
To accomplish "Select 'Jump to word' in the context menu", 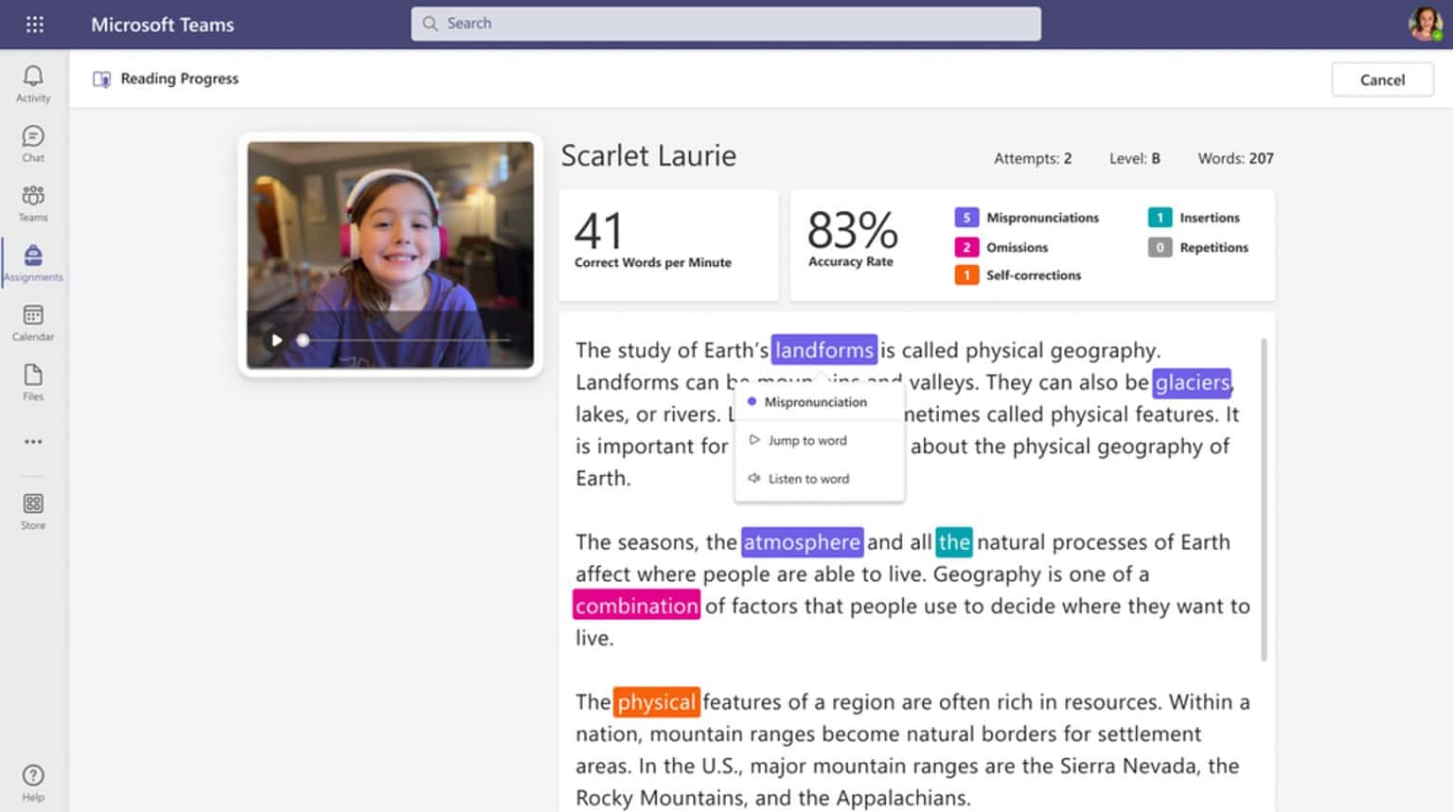I will pyautogui.click(x=806, y=440).
